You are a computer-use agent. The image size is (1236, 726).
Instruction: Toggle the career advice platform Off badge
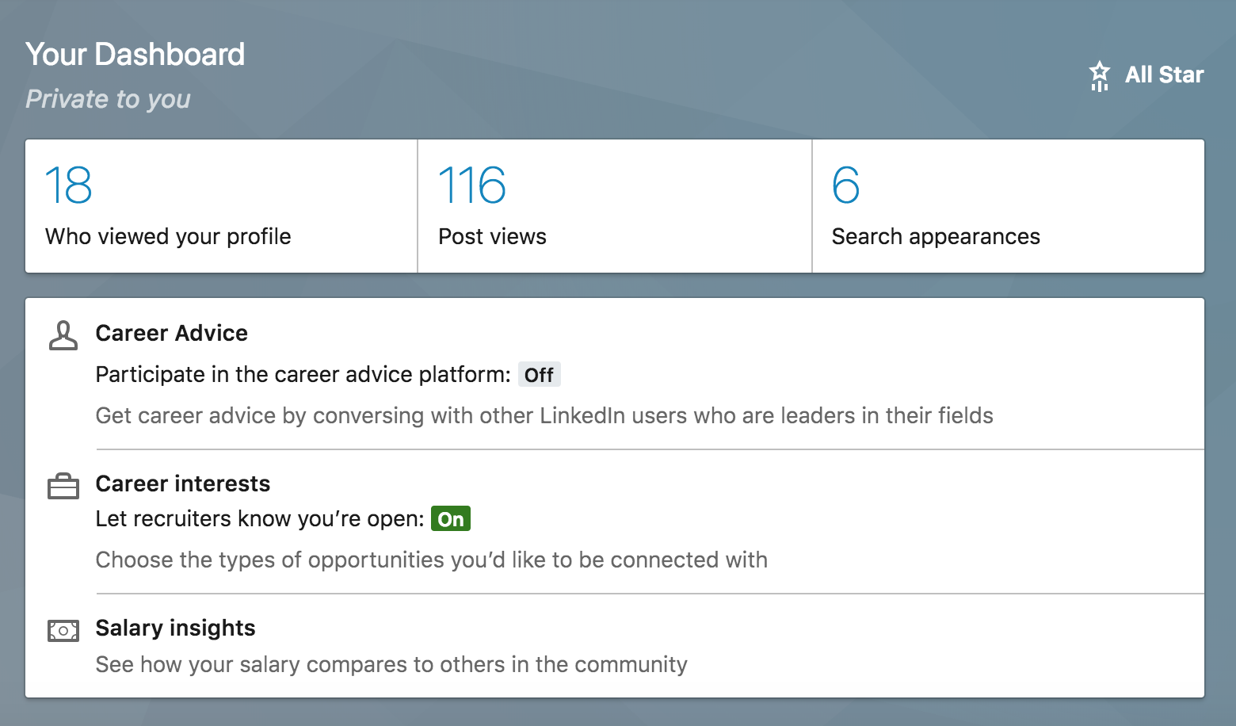coord(540,375)
